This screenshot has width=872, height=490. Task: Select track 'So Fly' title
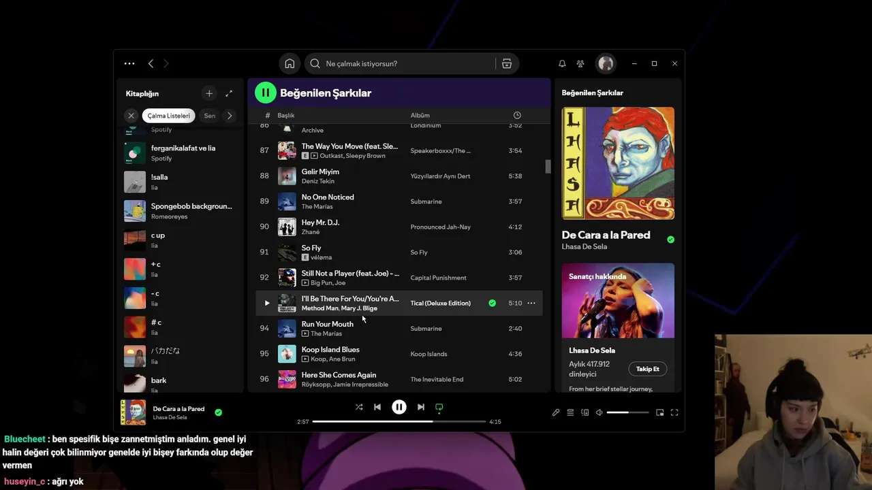(x=311, y=248)
